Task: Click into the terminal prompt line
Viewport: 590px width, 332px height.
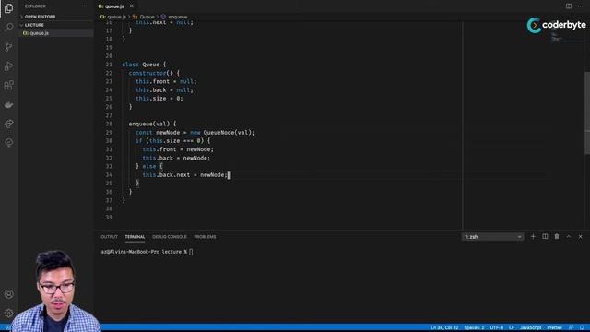Action: (147, 252)
